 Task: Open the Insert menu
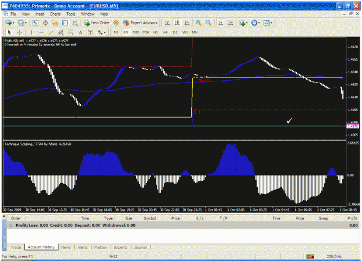[40, 14]
